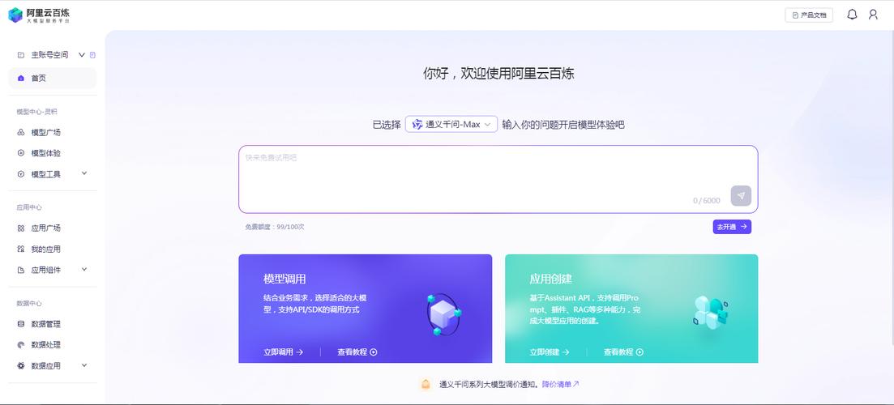Expand the 模型工具 chevron
The height and width of the screenshot is (405, 894).
tap(84, 173)
